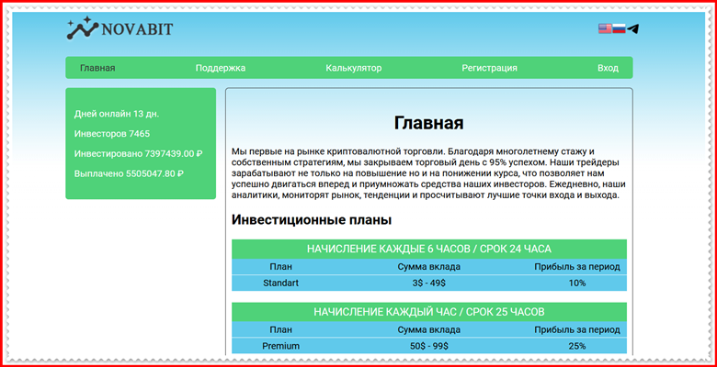The height and width of the screenshot is (367, 717).
Task: Select the 3$ - 49$ deposit cell
Action: pyautogui.click(x=429, y=283)
